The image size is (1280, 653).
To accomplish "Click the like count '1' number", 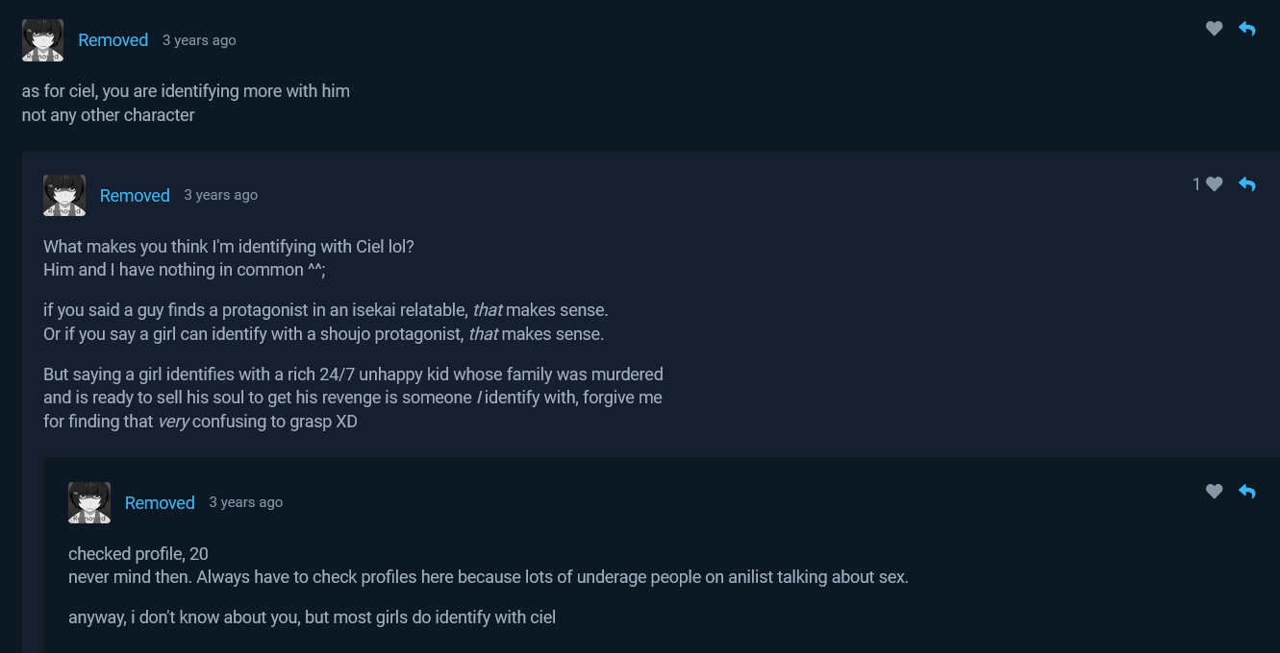I will point(1196,184).
